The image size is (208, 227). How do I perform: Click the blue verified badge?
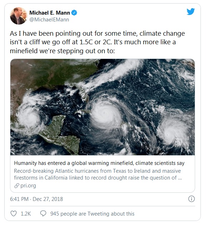74,13
